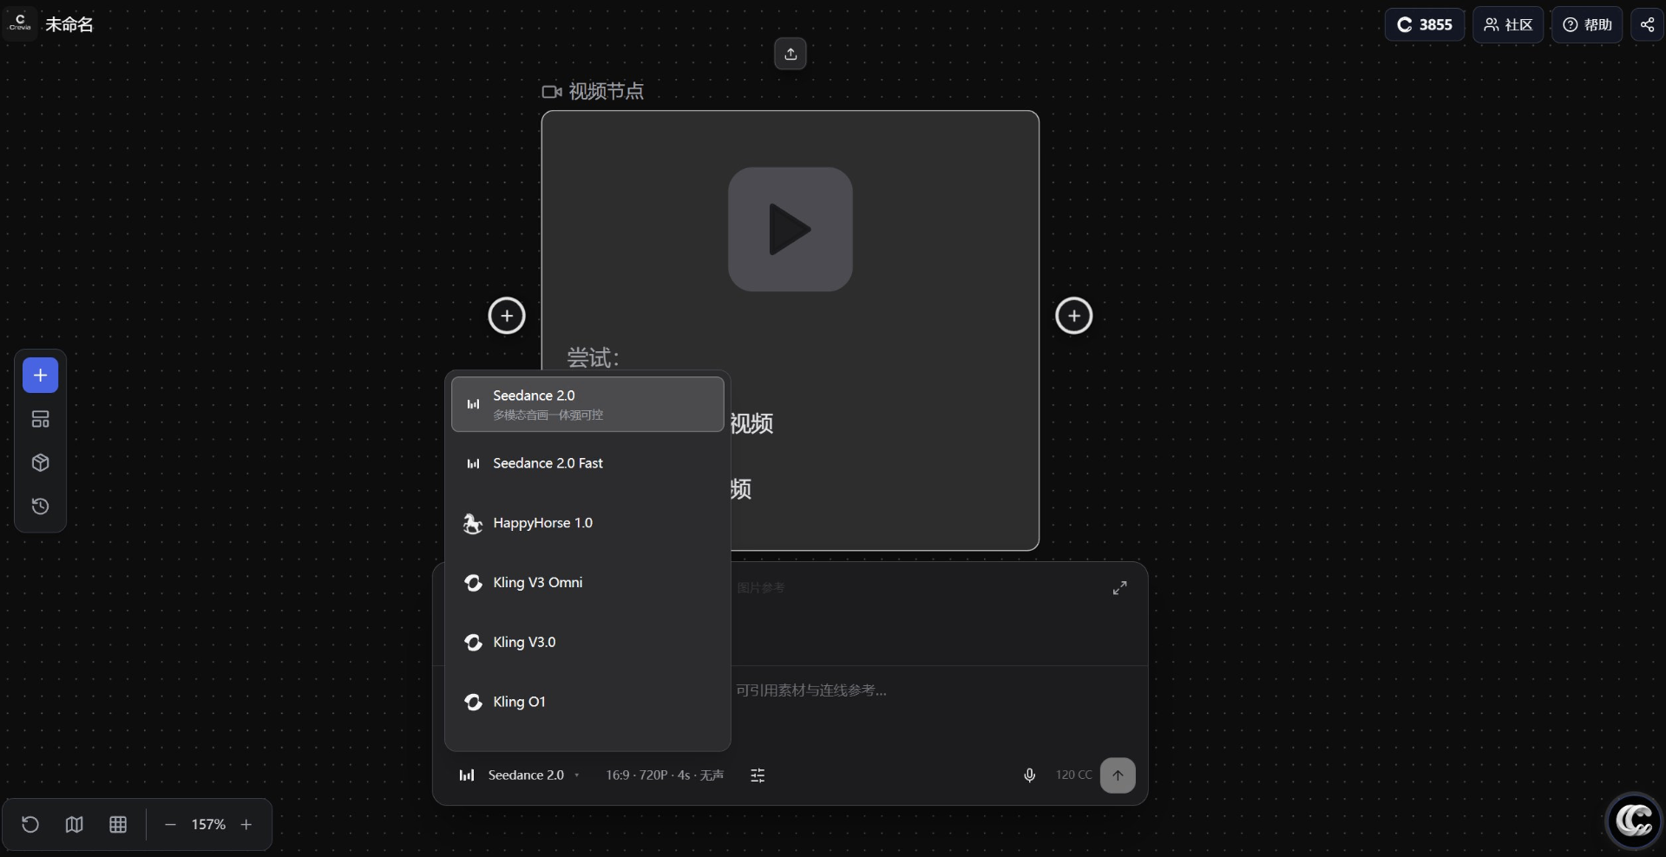The image size is (1666, 857).
Task: Click the microphone voice input icon
Action: tap(1029, 775)
